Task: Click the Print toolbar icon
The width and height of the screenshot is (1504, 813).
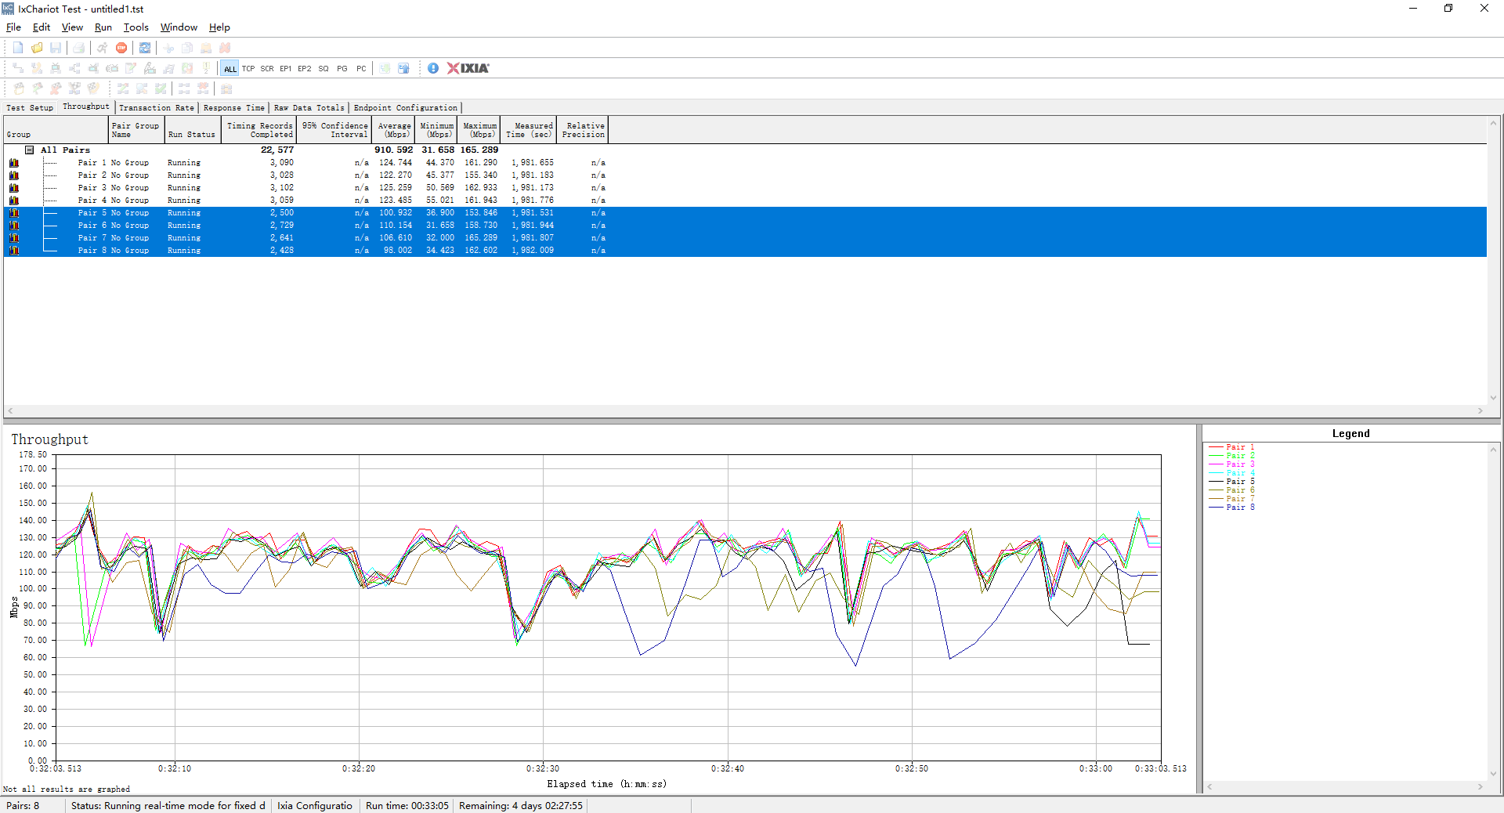Action: click(x=79, y=48)
